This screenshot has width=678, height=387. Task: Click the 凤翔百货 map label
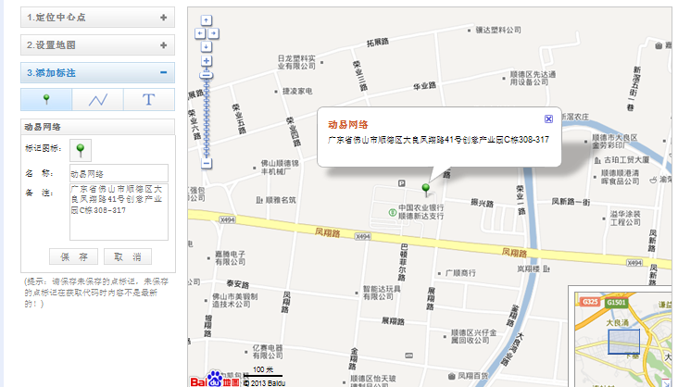tap(472, 376)
